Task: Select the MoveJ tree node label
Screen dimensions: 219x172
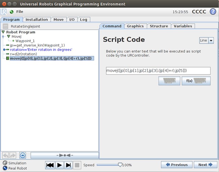Action: click(17, 36)
